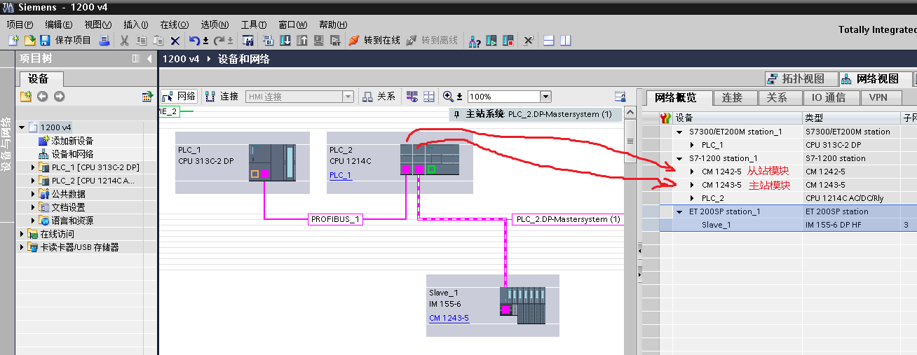Click the zoom magnifier icon
The width and height of the screenshot is (917, 355).
[x=449, y=97]
